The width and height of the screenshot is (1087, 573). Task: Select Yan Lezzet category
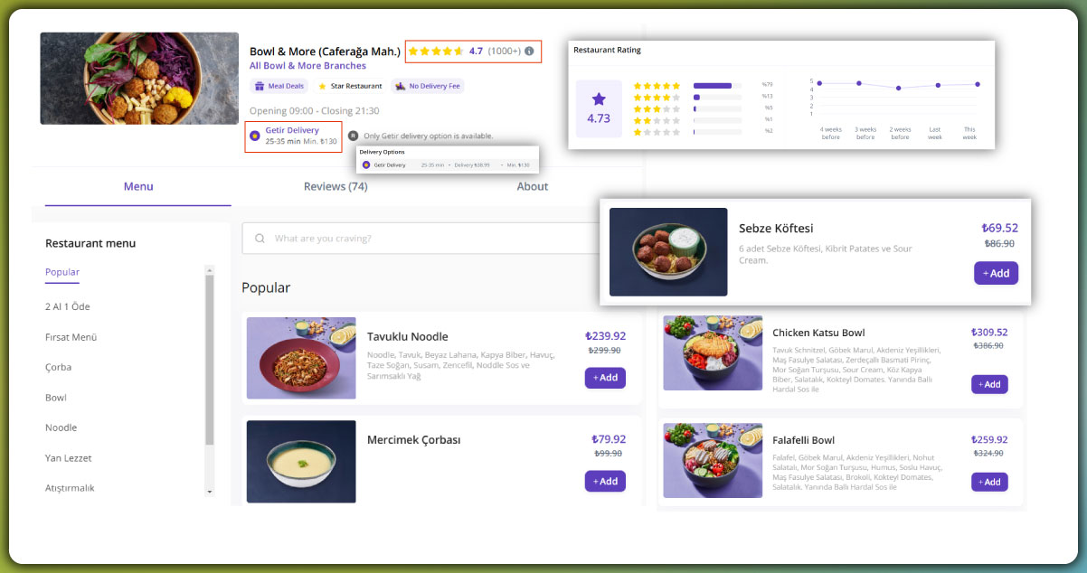click(69, 458)
